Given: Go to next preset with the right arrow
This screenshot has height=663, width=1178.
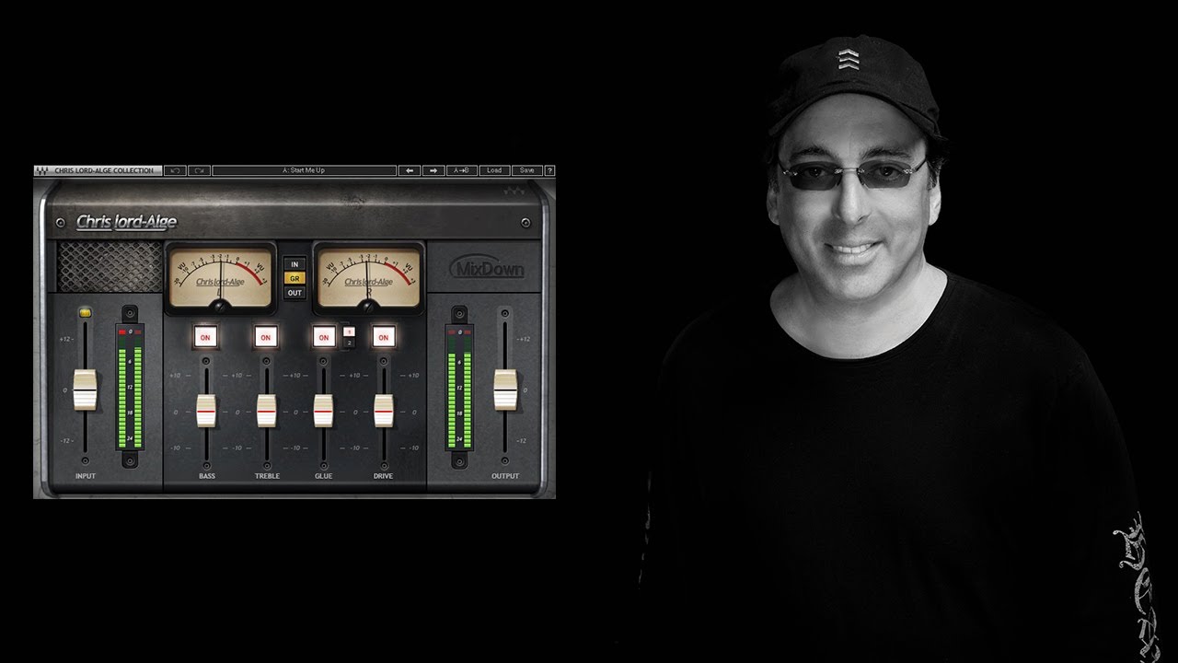Looking at the screenshot, I should [433, 170].
